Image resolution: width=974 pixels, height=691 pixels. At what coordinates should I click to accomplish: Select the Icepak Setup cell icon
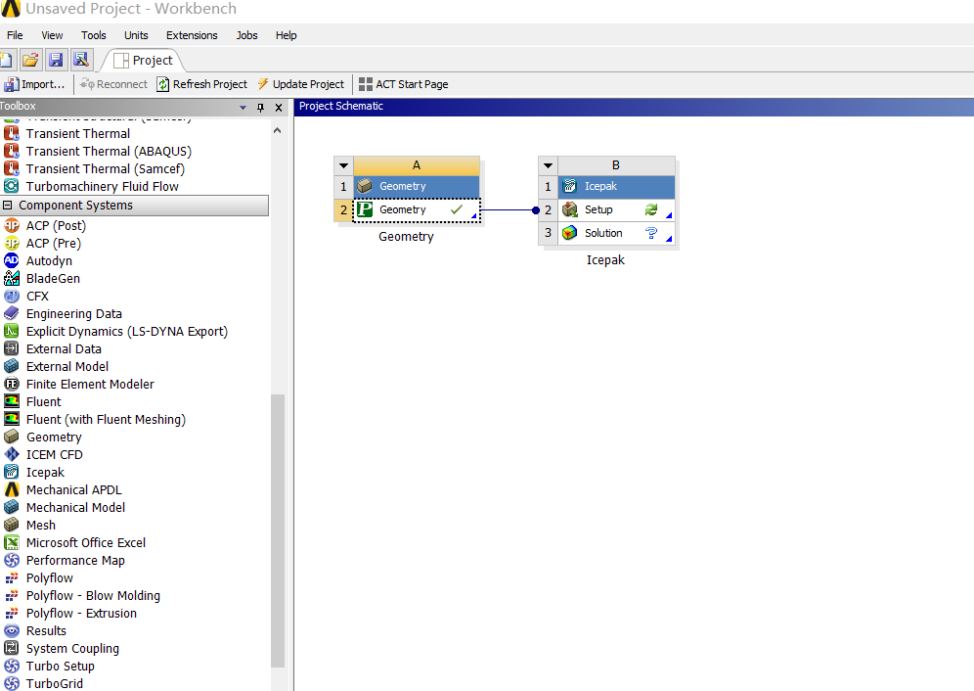pos(569,209)
